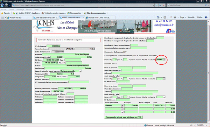Viewport: 210px width, 127px height.
Task: Click the Refresh icon in address bar
Action: (x=160, y=5)
